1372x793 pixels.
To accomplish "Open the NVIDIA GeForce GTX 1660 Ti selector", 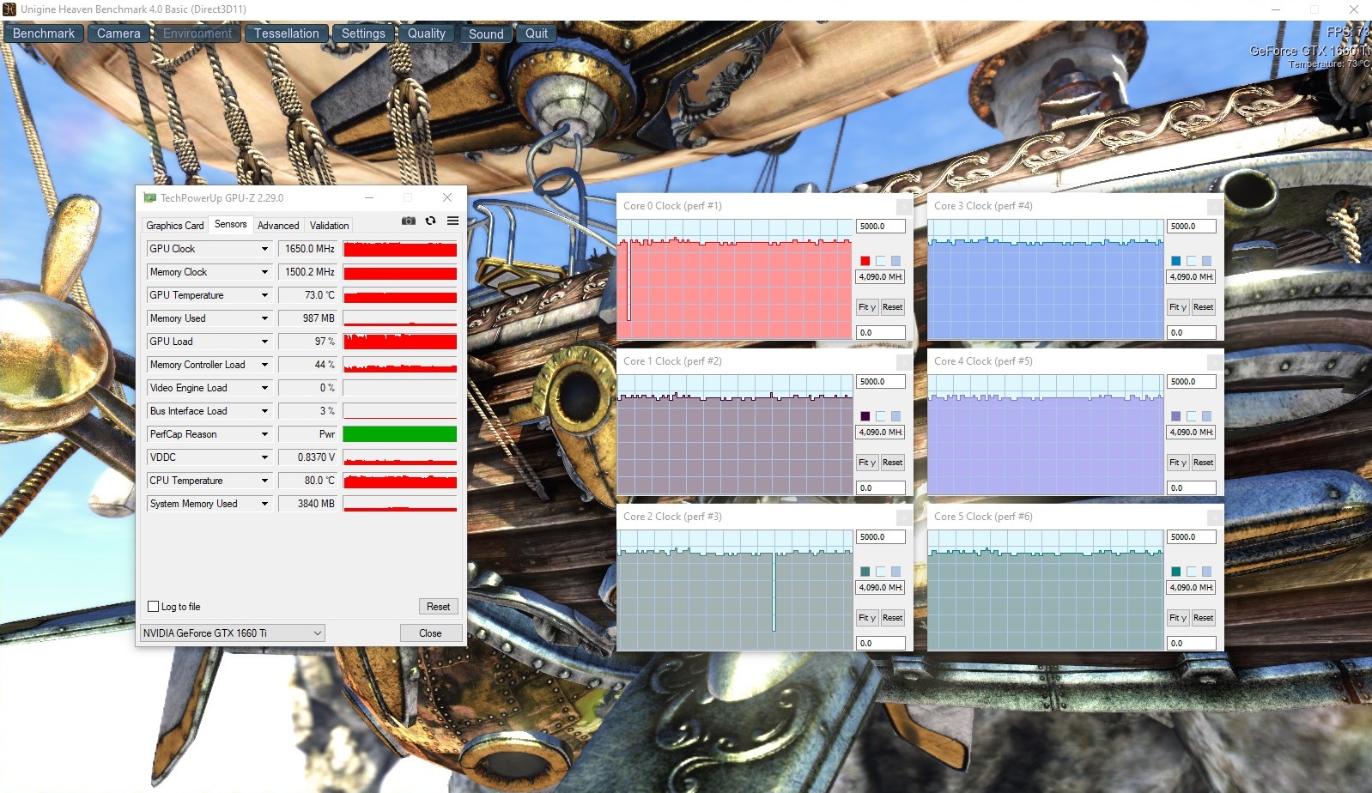I will tap(233, 633).
